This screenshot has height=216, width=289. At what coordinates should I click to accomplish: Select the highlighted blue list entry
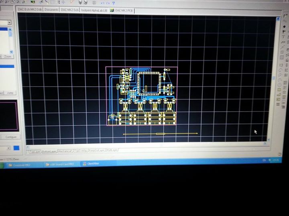click(4, 29)
